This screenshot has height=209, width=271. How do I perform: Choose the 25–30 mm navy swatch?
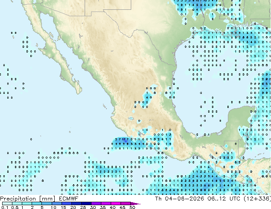tap(86, 203)
